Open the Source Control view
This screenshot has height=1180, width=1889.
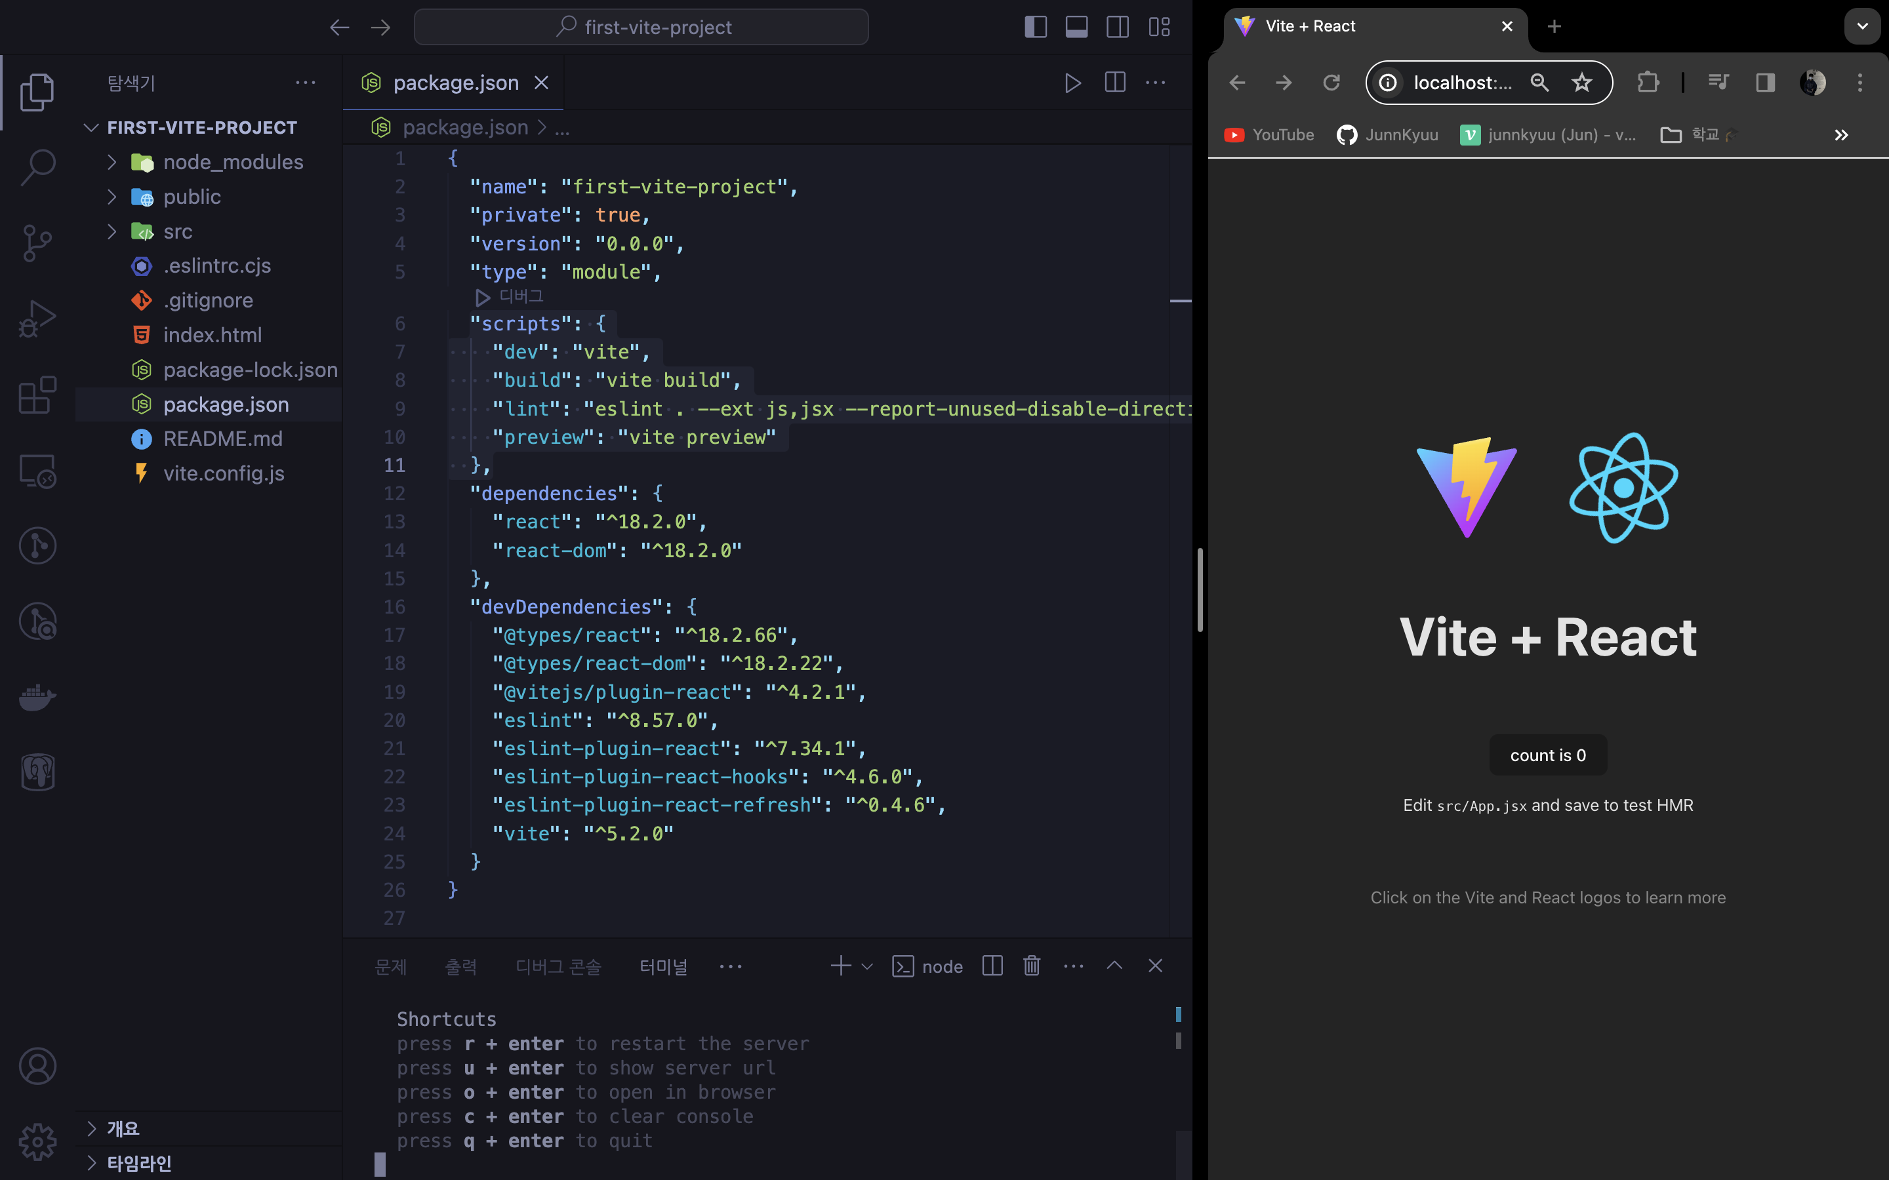coord(37,243)
